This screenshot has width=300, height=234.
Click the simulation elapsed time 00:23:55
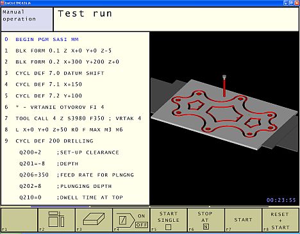point(281,200)
